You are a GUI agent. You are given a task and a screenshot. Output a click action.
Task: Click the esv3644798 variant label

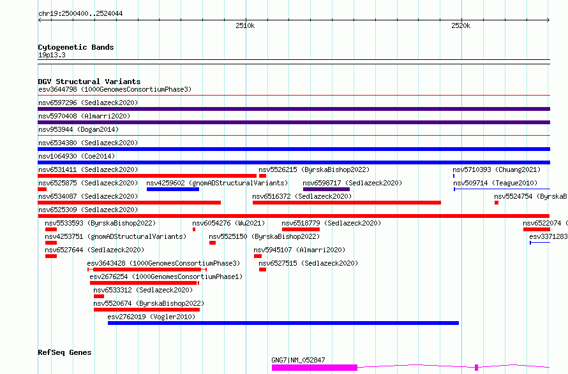pos(115,89)
